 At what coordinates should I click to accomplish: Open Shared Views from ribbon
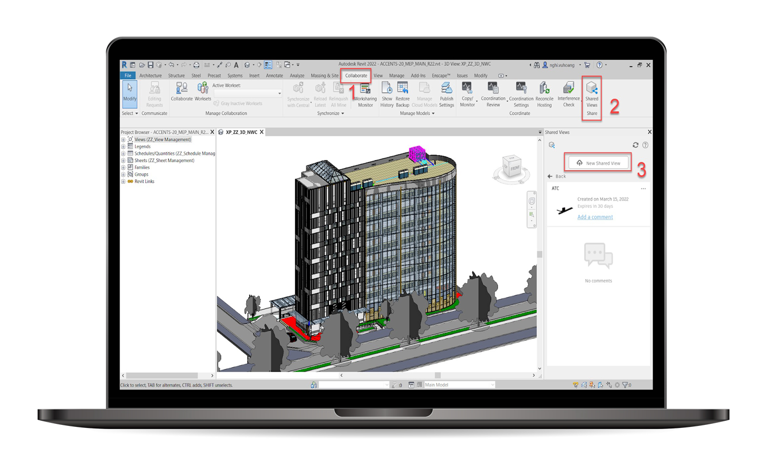[x=592, y=95]
